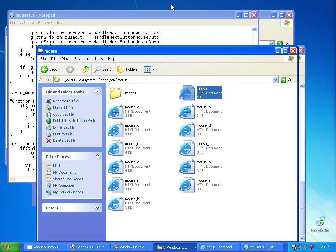Select the mouse_d file icon

[x=187, y=130]
